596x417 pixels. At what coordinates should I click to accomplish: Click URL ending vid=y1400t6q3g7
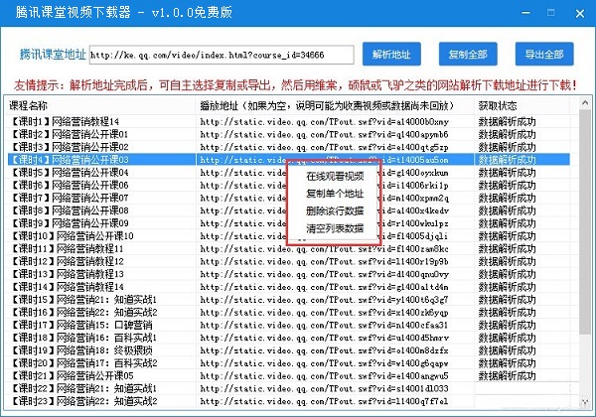324,300
